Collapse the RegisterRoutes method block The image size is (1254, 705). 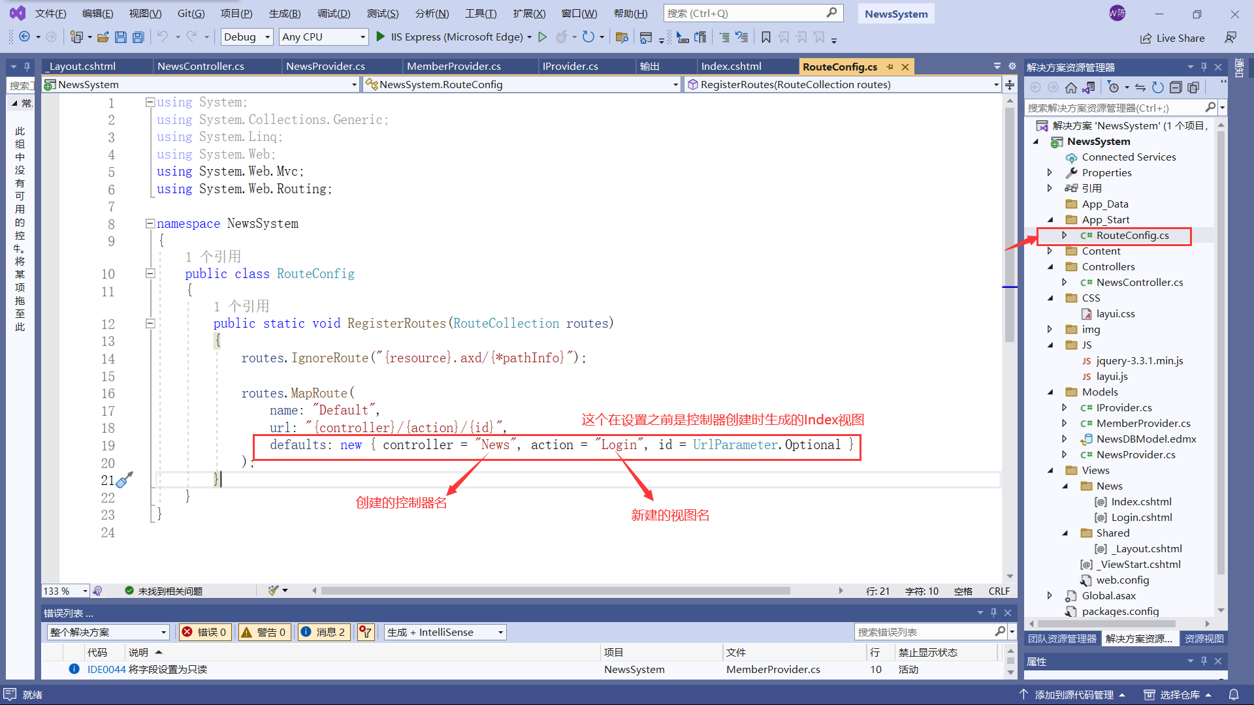click(150, 323)
